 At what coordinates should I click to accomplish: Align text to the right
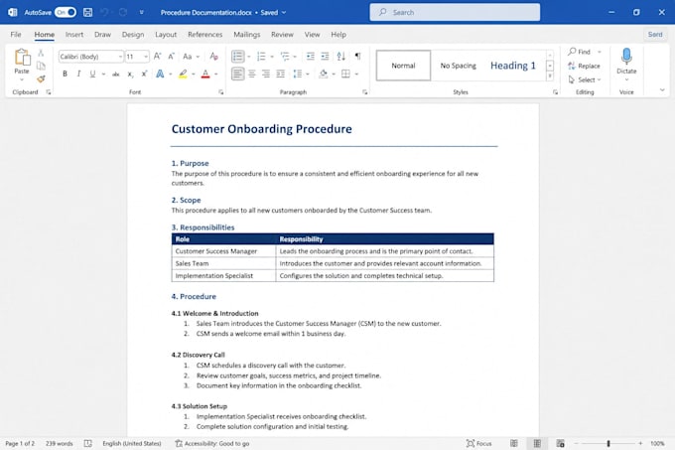[x=266, y=75]
